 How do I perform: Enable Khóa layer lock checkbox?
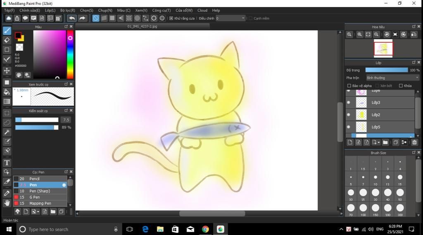pyautogui.click(x=401, y=86)
